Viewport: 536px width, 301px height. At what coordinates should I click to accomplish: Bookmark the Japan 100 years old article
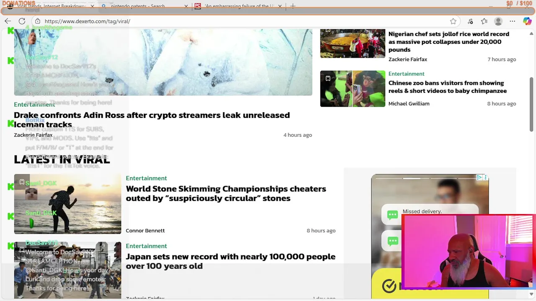tap(22, 250)
